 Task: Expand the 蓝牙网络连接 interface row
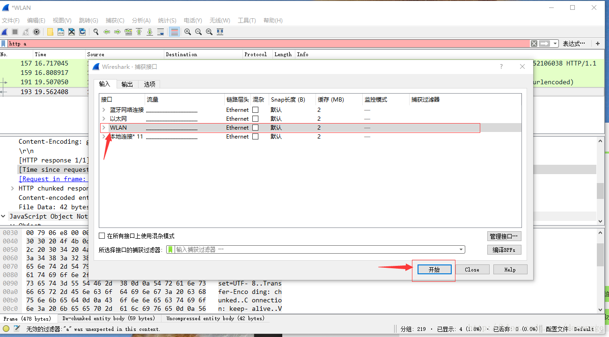tap(104, 110)
